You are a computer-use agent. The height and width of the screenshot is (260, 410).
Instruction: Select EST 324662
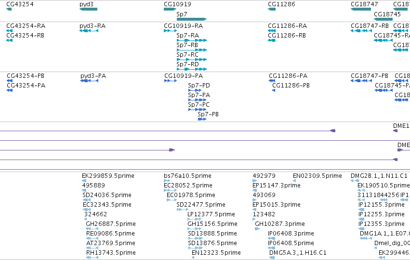[x=95, y=214]
